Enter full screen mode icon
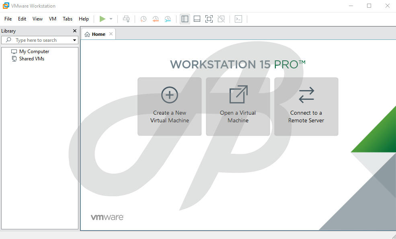This screenshot has width=396, height=239. [209, 19]
